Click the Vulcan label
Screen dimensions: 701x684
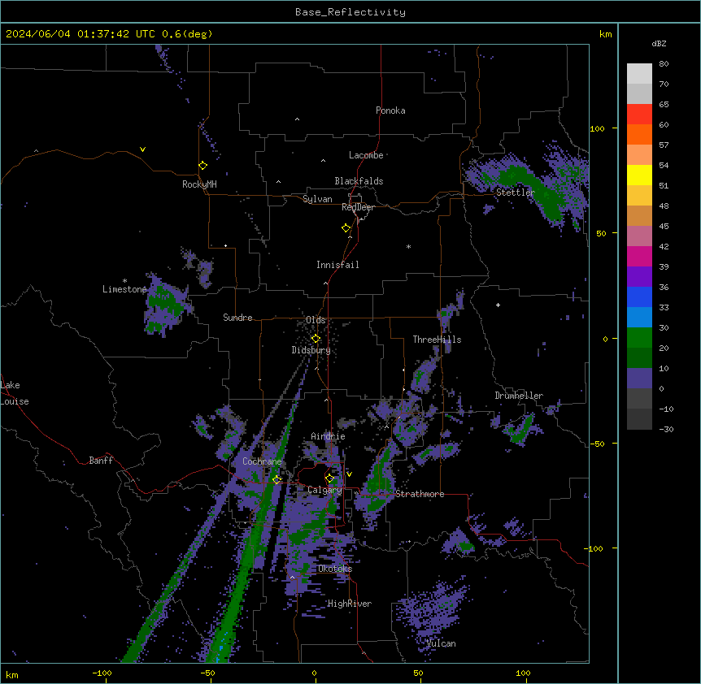click(x=441, y=643)
